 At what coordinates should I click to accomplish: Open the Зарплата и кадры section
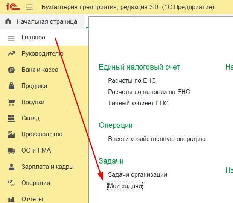tap(47, 167)
